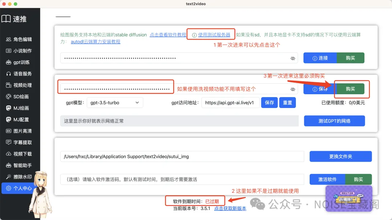
Task: Click the green 购买 purchase button
Action: pos(351,89)
